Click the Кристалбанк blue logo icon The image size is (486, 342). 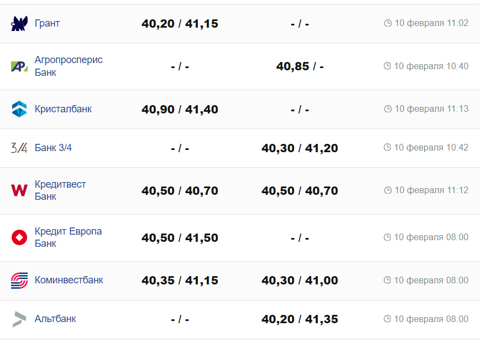click(x=19, y=109)
